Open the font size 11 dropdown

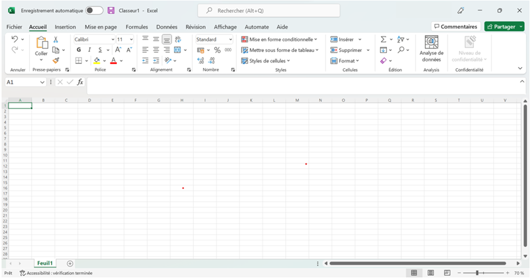131,40
